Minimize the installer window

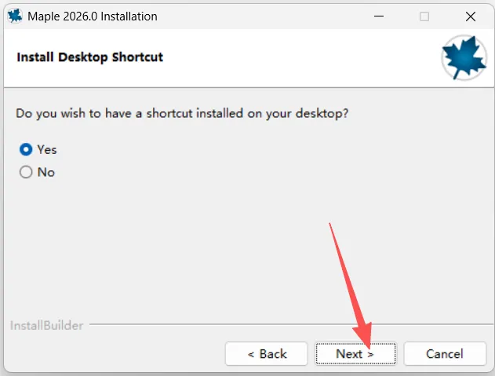click(x=379, y=16)
